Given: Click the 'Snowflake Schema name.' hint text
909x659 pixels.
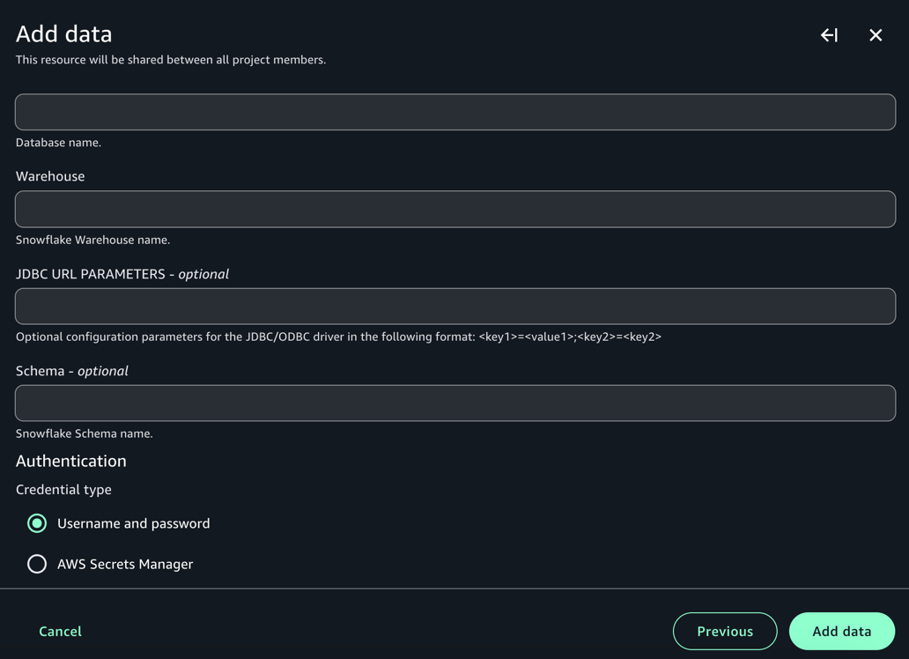Looking at the screenshot, I should point(84,433).
